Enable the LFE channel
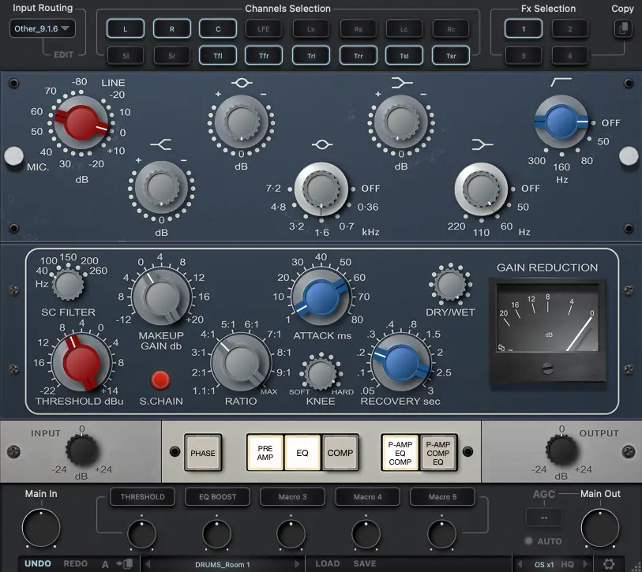642x572 pixels. pos(264,29)
